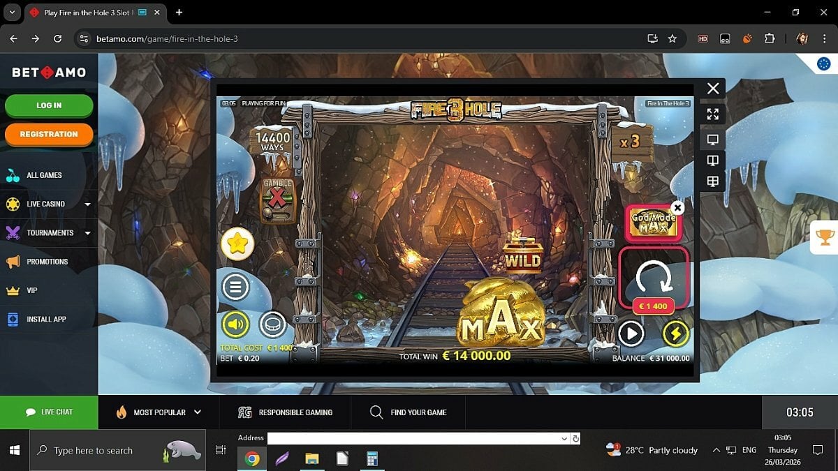Dismiss the God Mode Max feature
The height and width of the screenshot is (471, 838).
[x=677, y=208]
